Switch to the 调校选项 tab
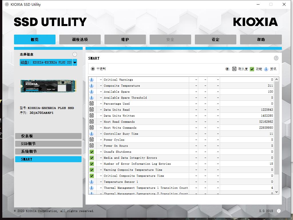Viewport: 293px width, 220px height. [80, 39]
